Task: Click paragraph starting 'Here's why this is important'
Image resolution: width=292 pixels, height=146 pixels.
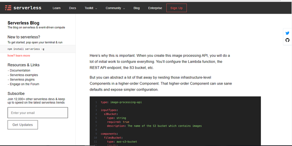Action: pyautogui.click(x=160, y=62)
